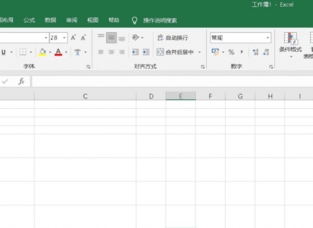Confirm entry with the checkmark icon

[x=5, y=81]
